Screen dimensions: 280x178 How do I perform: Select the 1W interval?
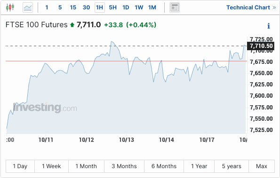click(139, 8)
